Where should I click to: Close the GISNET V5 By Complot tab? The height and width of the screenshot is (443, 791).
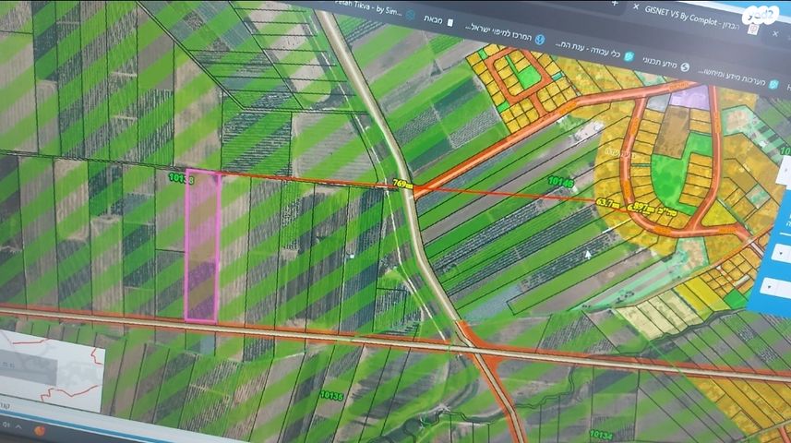point(636,7)
